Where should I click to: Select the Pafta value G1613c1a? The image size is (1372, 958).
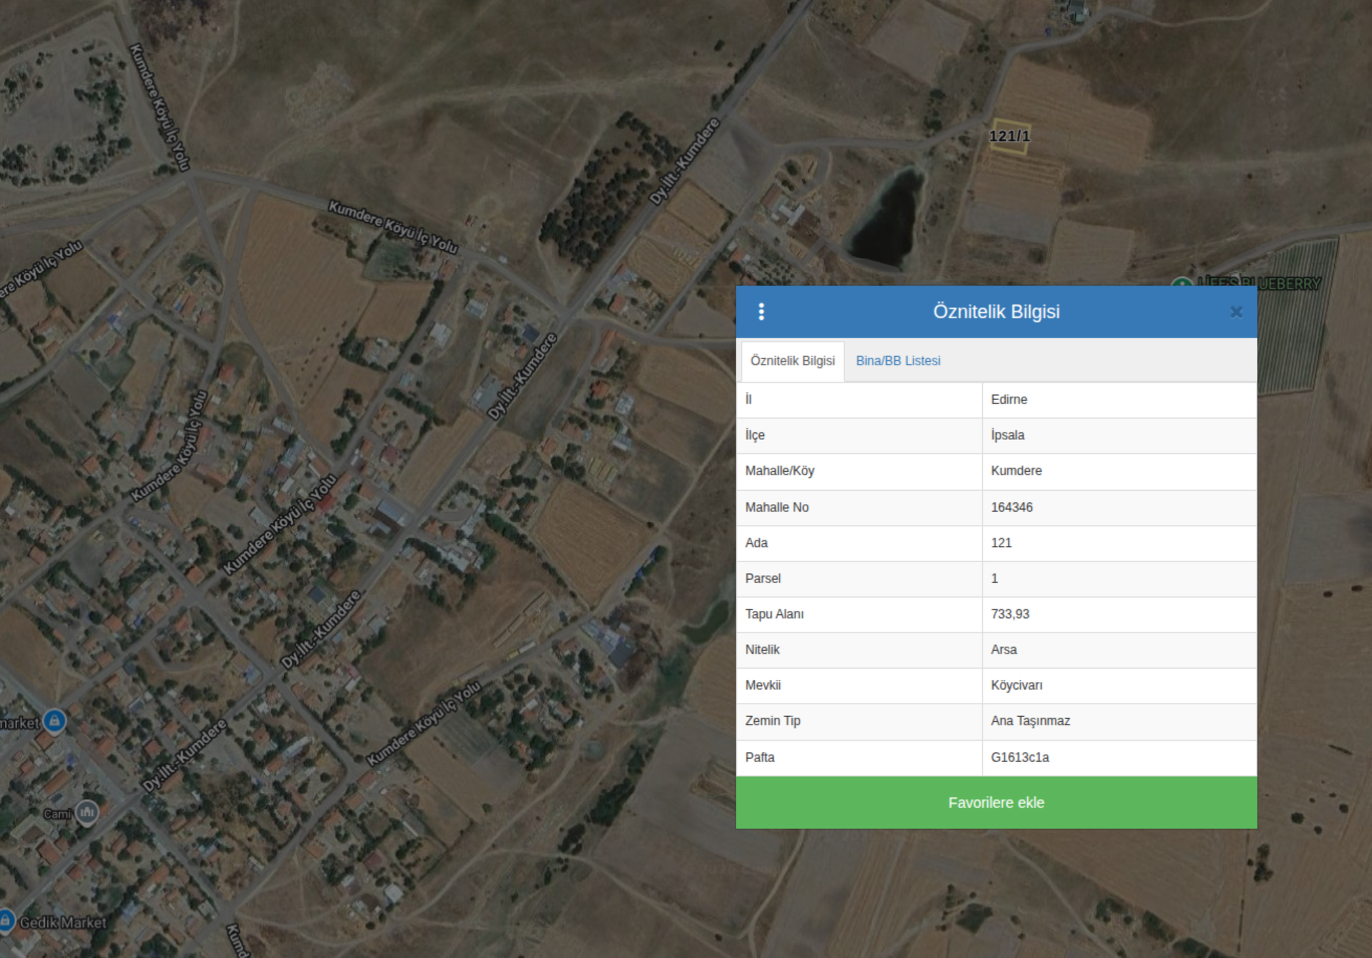click(1119, 758)
